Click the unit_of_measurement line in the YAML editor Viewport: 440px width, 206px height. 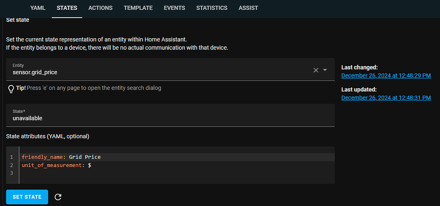(52, 165)
